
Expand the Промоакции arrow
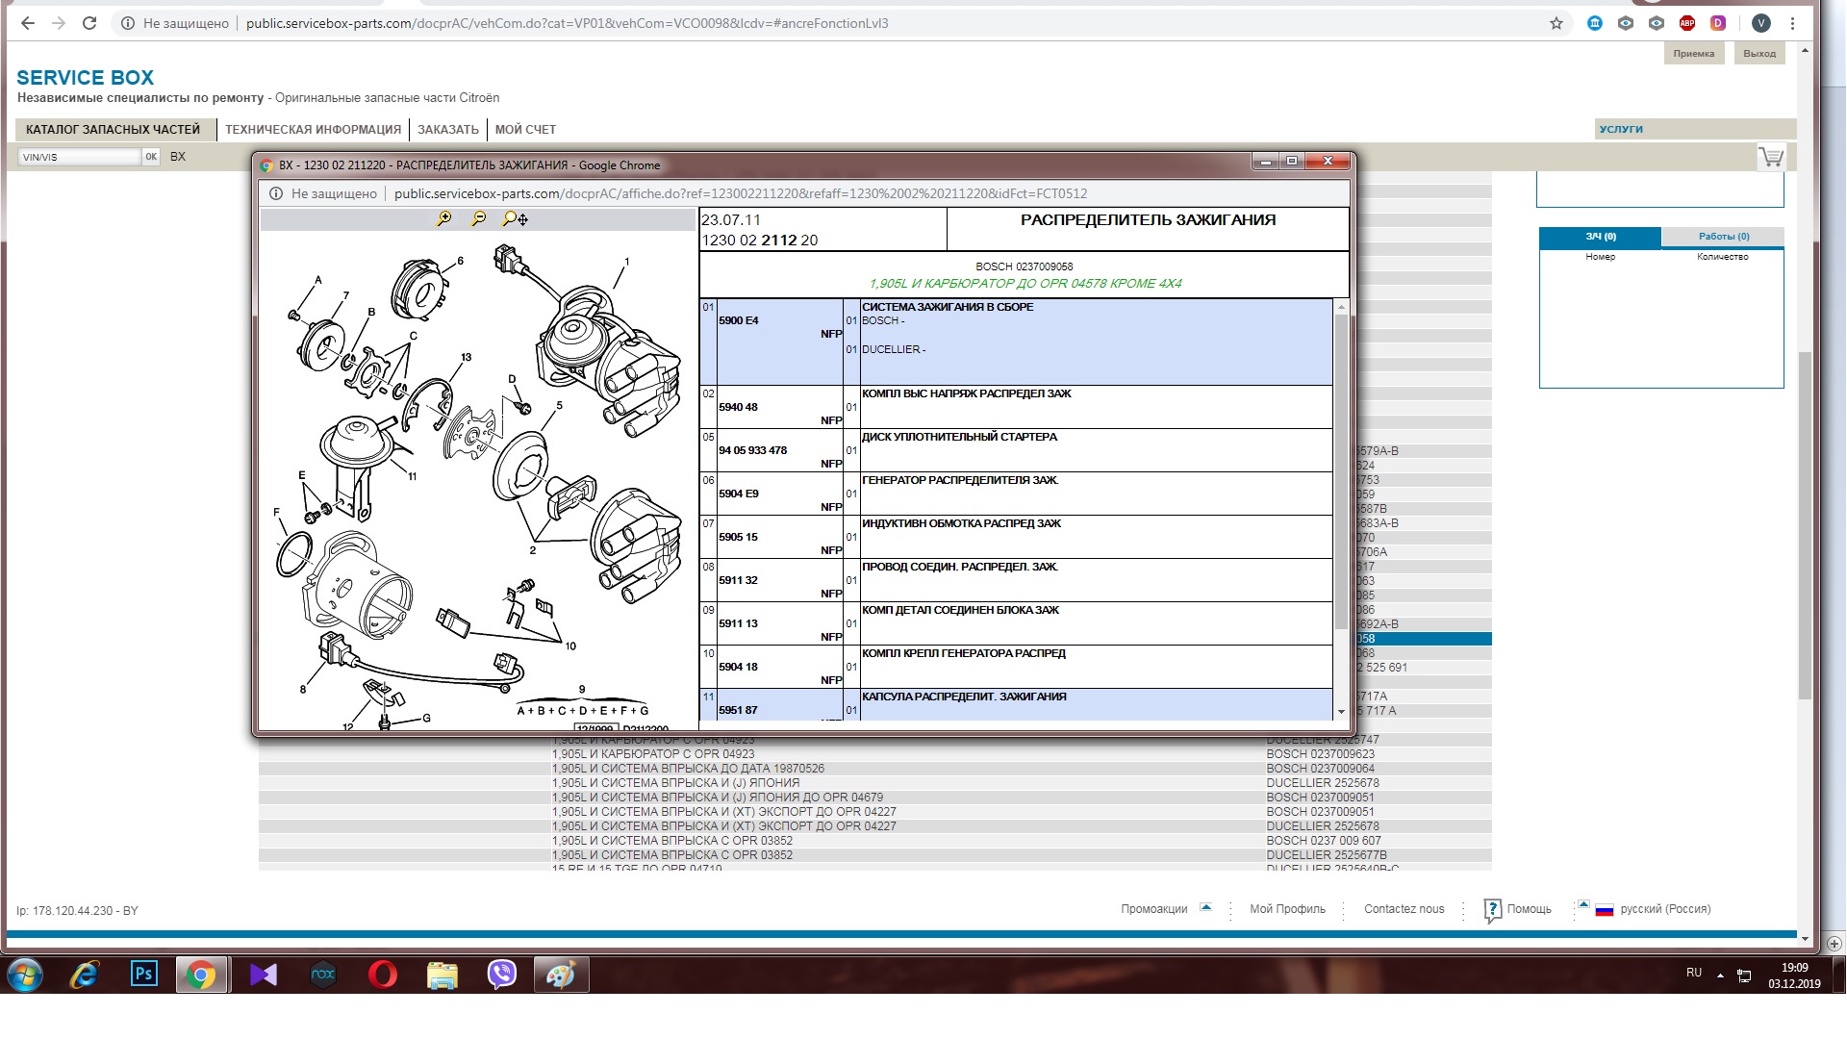point(1205,907)
